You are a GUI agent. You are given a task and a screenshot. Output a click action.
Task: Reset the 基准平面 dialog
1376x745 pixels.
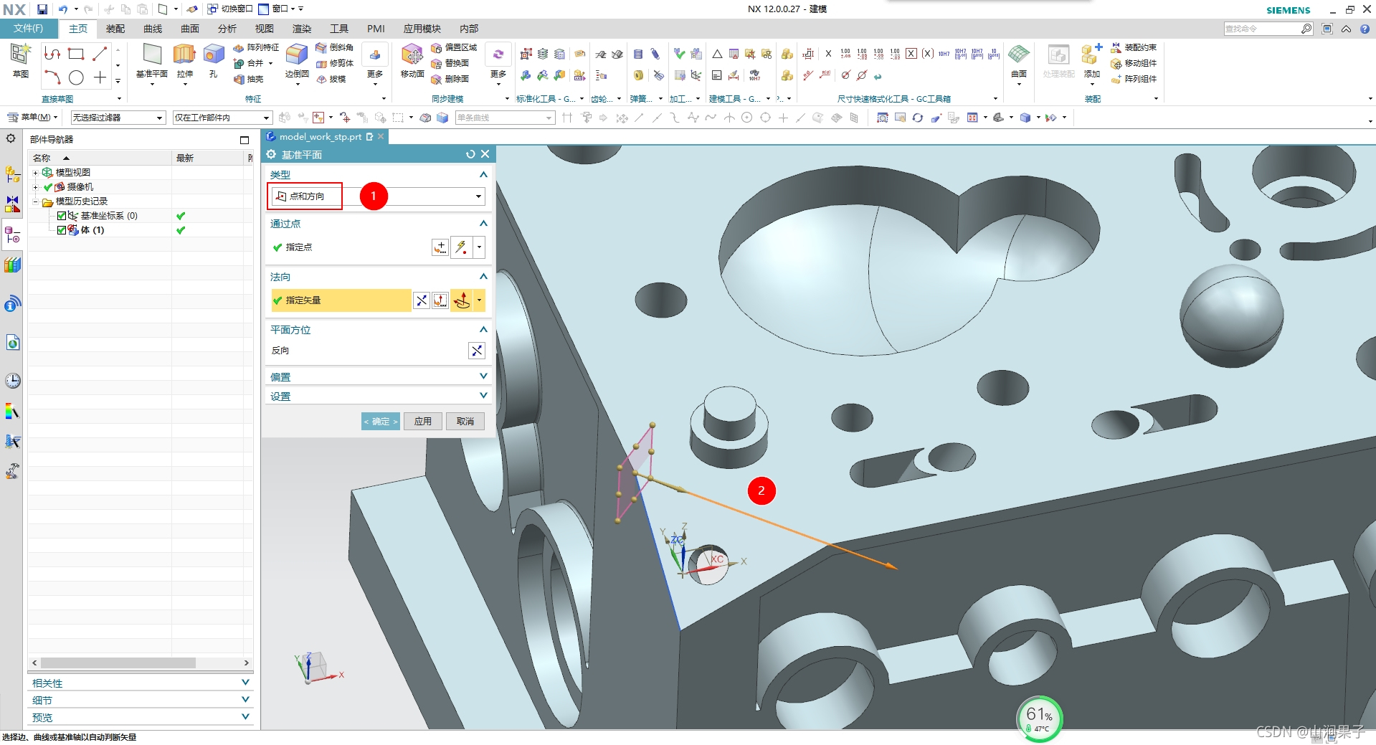click(470, 154)
